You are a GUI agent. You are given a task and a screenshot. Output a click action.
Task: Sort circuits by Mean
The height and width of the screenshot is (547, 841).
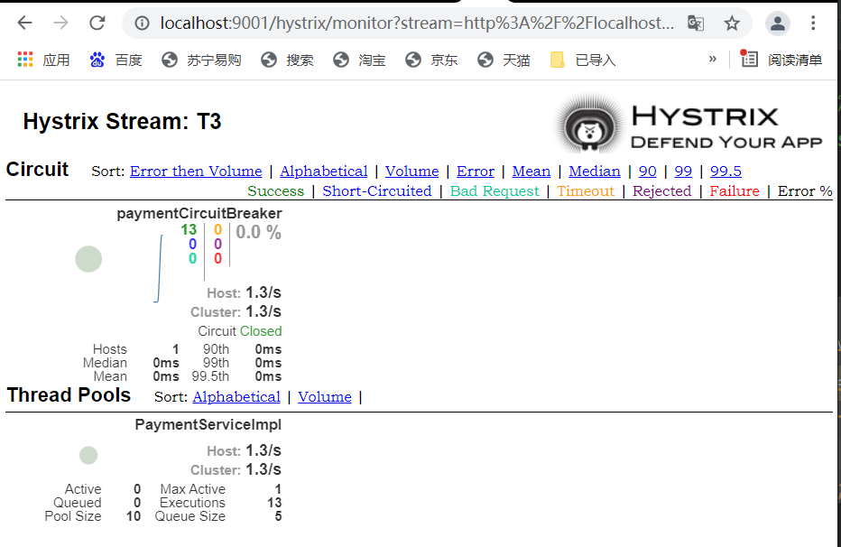(x=531, y=172)
